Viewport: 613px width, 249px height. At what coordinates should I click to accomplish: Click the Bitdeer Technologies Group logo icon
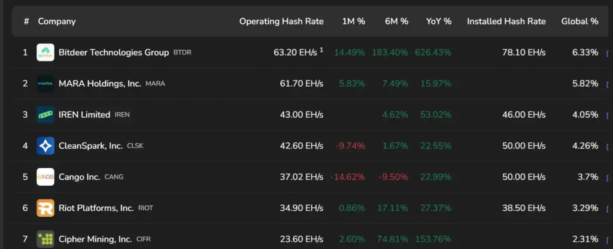45,53
